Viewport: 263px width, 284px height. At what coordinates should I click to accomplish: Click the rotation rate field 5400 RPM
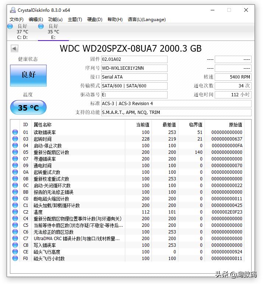[233, 77]
